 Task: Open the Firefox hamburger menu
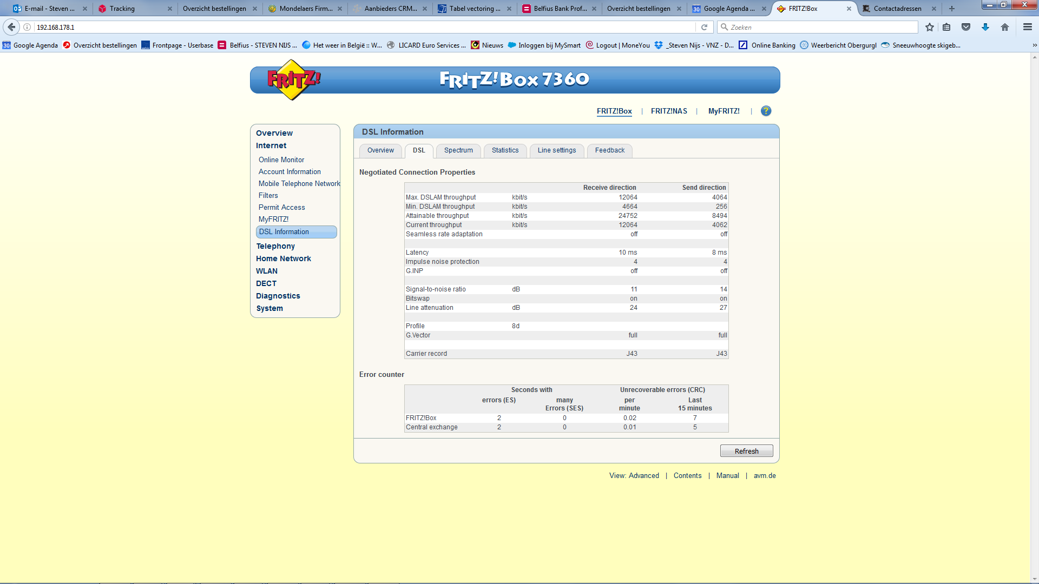coord(1028,27)
